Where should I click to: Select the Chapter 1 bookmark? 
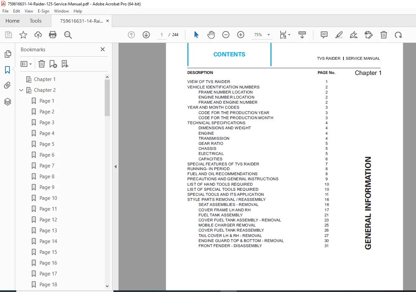tap(45, 79)
